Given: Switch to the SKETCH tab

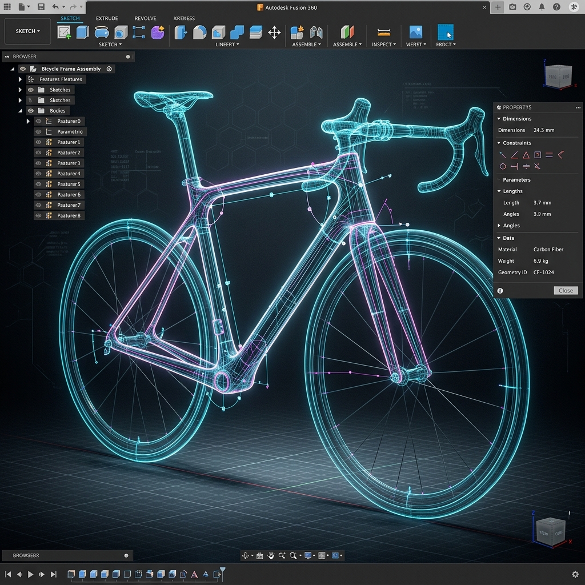Looking at the screenshot, I should (70, 18).
